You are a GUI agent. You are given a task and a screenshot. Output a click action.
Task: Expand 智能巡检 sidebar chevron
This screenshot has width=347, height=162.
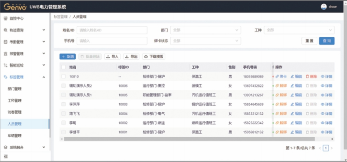tap(44, 65)
